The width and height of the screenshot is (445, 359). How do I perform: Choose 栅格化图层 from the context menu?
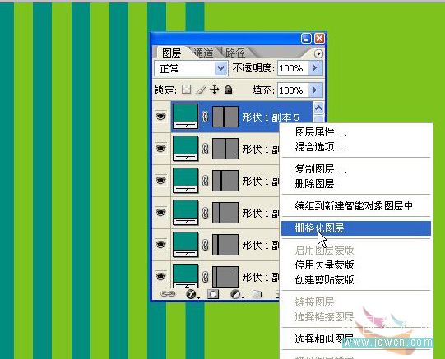(356, 228)
